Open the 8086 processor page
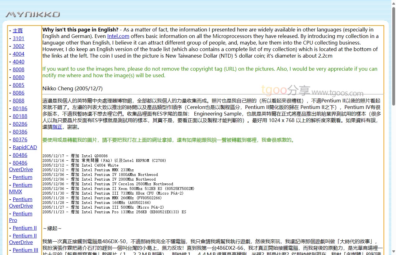Viewport: 396px width, 255px height. point(18,93)
